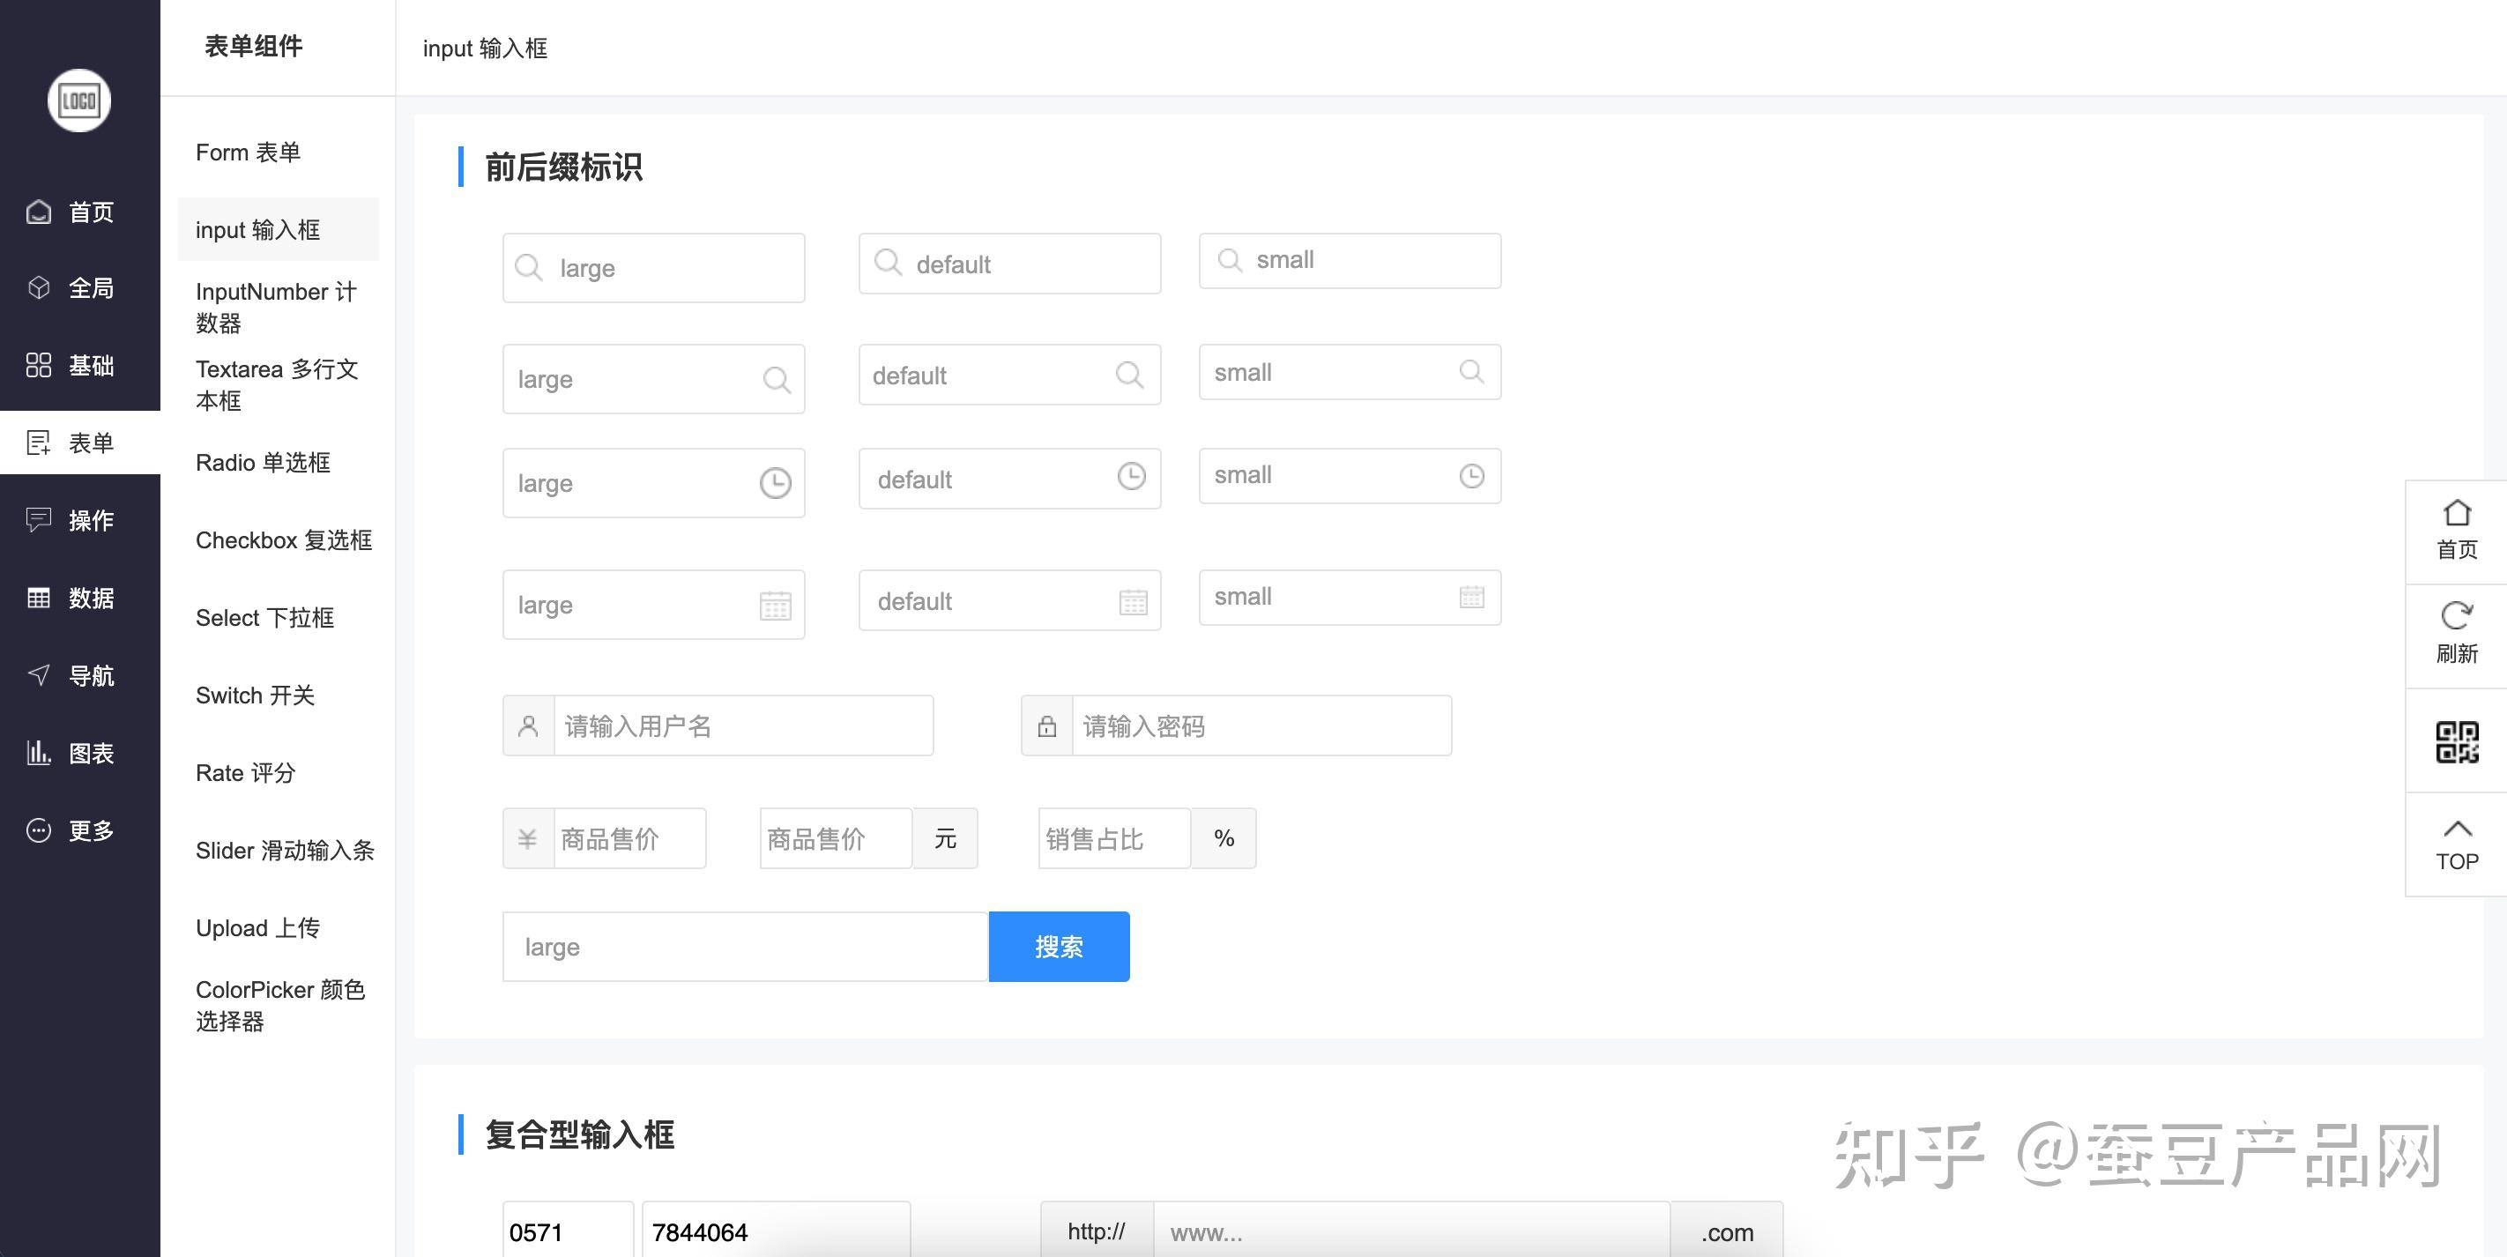Click the blue 搜索 search button
The height and width of the screenshot is (1257, 2507).
coord(1059,946)
